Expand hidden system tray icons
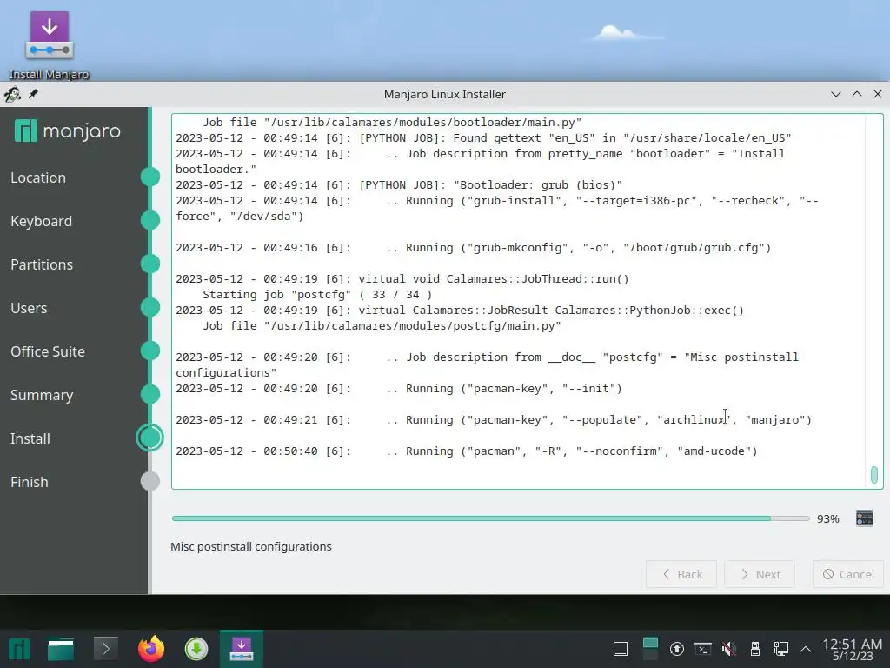This screenshot has height=668, width=890. (x=806, y=649)
